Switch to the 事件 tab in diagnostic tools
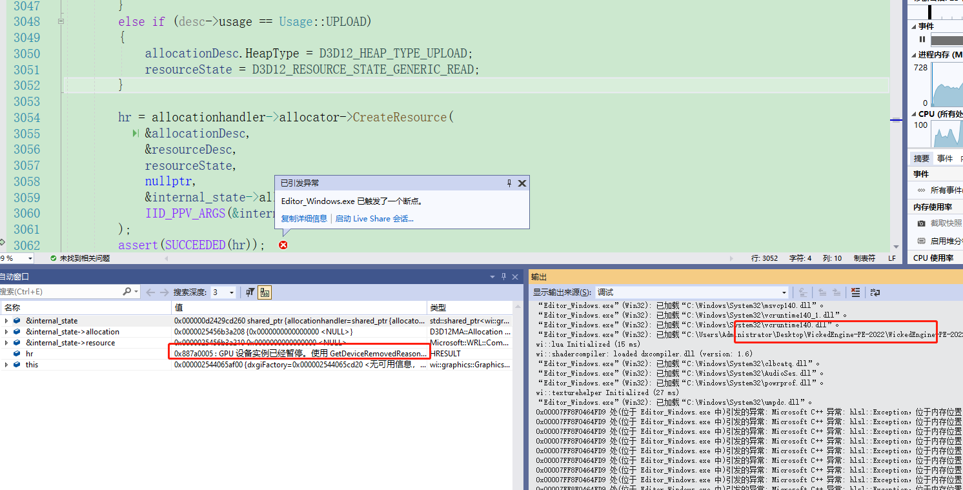This screenshot has height=490, width=963. pyautogui.click(x=945, y=158)
